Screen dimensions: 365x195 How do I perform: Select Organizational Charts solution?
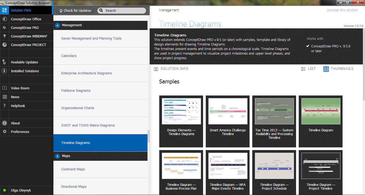click(100, 108)
